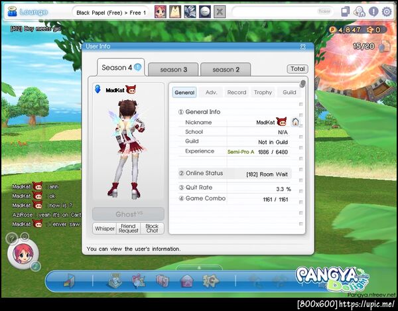The height and width of the screenshot is (311, 398).
Task: Click the Block Chat button
Action: [x=152, y=229]
